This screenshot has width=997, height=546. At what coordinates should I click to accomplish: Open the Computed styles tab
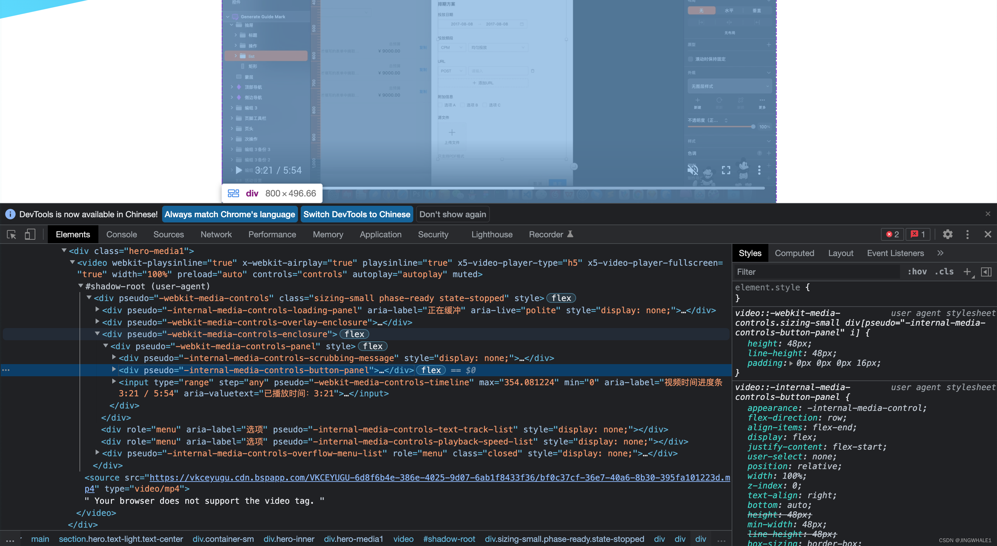(x=794, y=253)
